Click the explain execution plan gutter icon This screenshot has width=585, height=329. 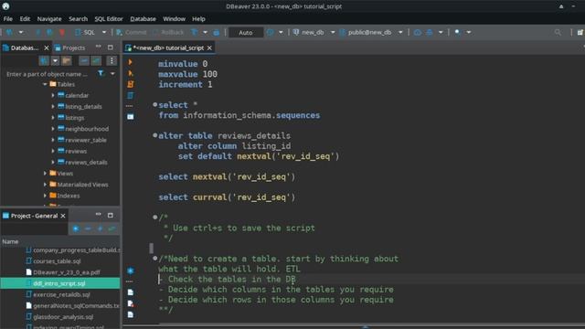[x=130, y=95]
